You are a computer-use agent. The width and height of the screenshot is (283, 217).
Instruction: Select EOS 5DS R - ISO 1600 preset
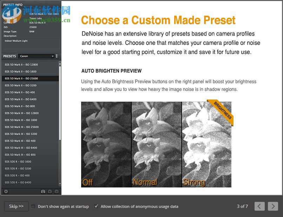coord(30,162)
